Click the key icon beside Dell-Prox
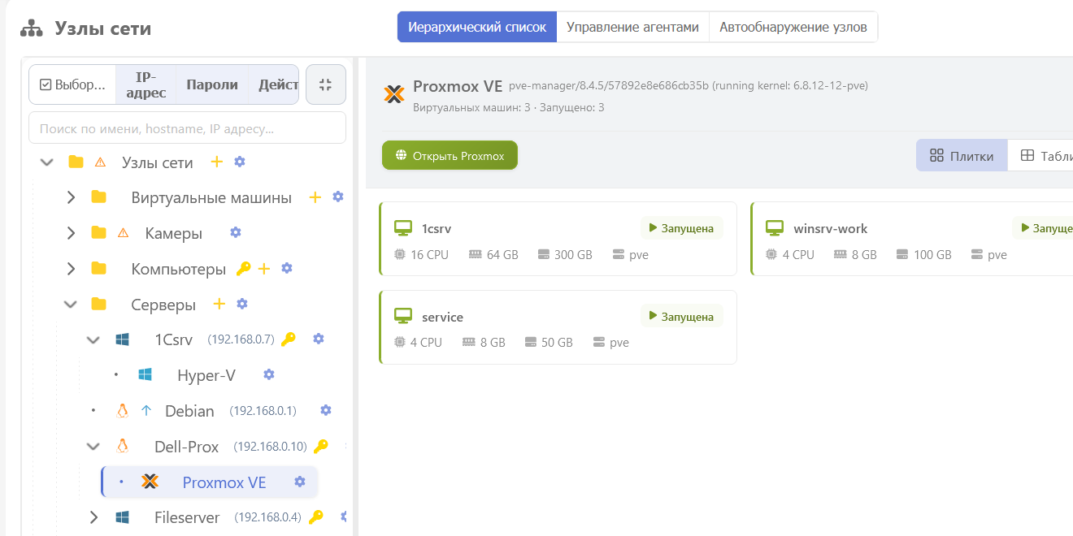 [x=321, y=447]
